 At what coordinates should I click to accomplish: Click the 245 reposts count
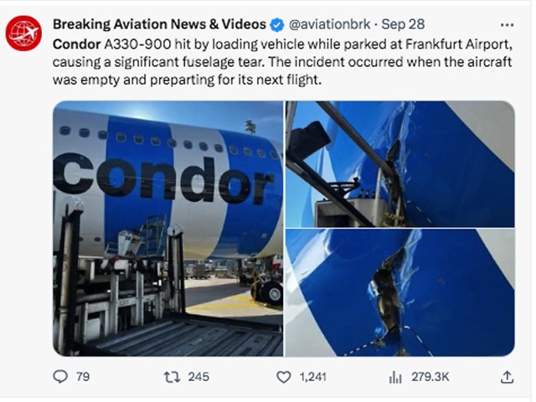198,377
